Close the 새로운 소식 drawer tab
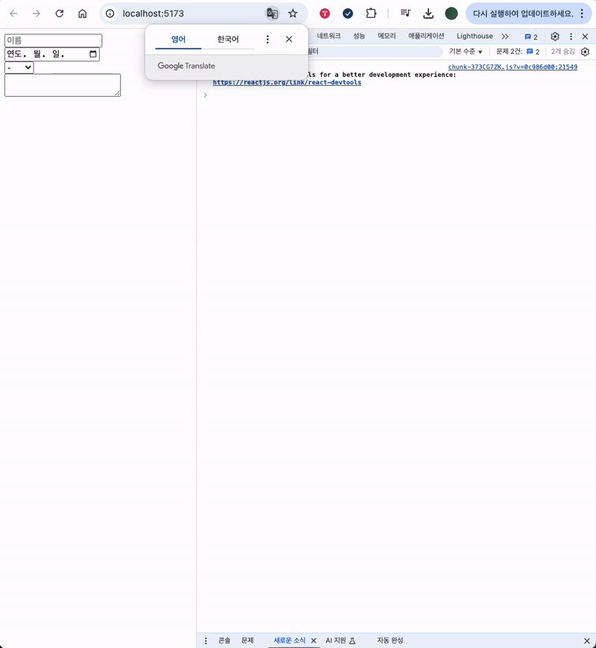The image size is (596, 648). click(314, 641)
